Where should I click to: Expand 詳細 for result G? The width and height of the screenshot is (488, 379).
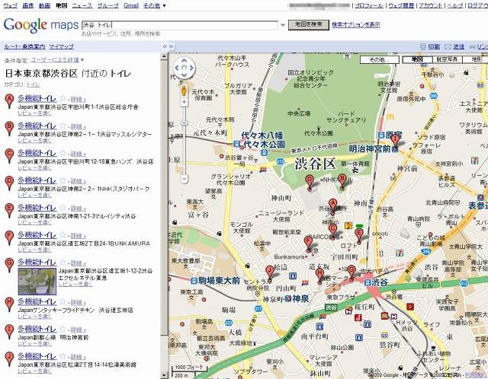pos(78,263)
